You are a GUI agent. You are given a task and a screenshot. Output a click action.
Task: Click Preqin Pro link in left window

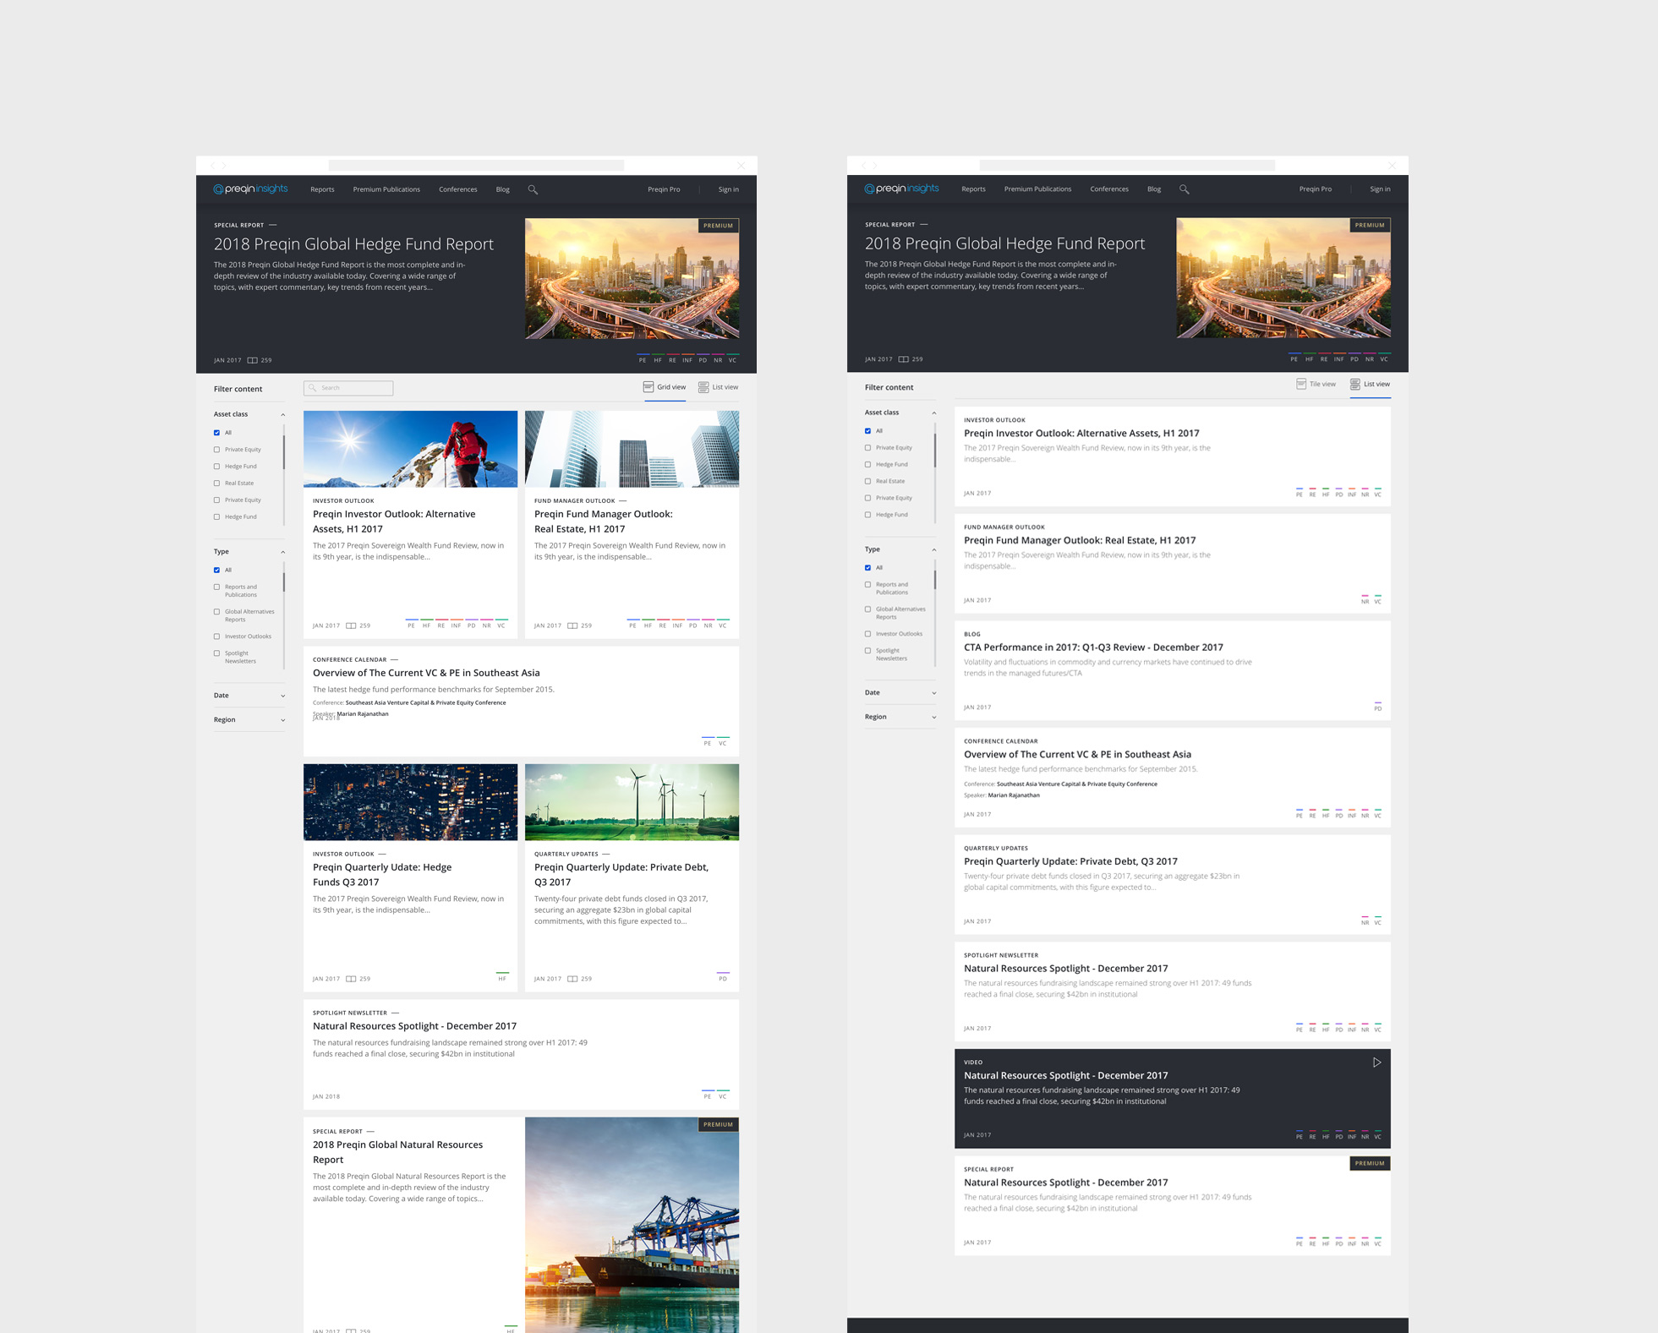pos(664,189)
